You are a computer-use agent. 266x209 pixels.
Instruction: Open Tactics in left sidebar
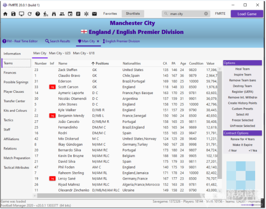coord(8,120)
